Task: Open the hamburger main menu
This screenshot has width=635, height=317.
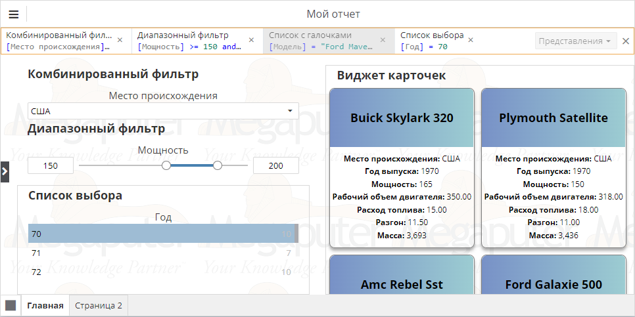Action: tap(13, 14)
